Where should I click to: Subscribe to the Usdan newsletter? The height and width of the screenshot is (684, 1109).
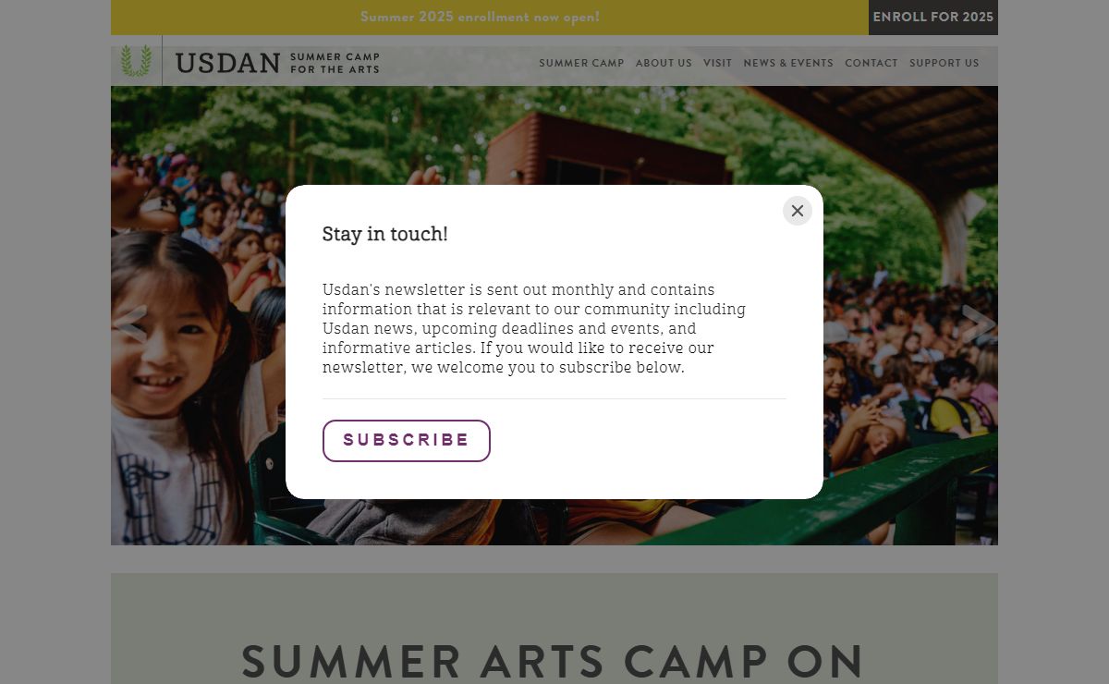(406, 441)
